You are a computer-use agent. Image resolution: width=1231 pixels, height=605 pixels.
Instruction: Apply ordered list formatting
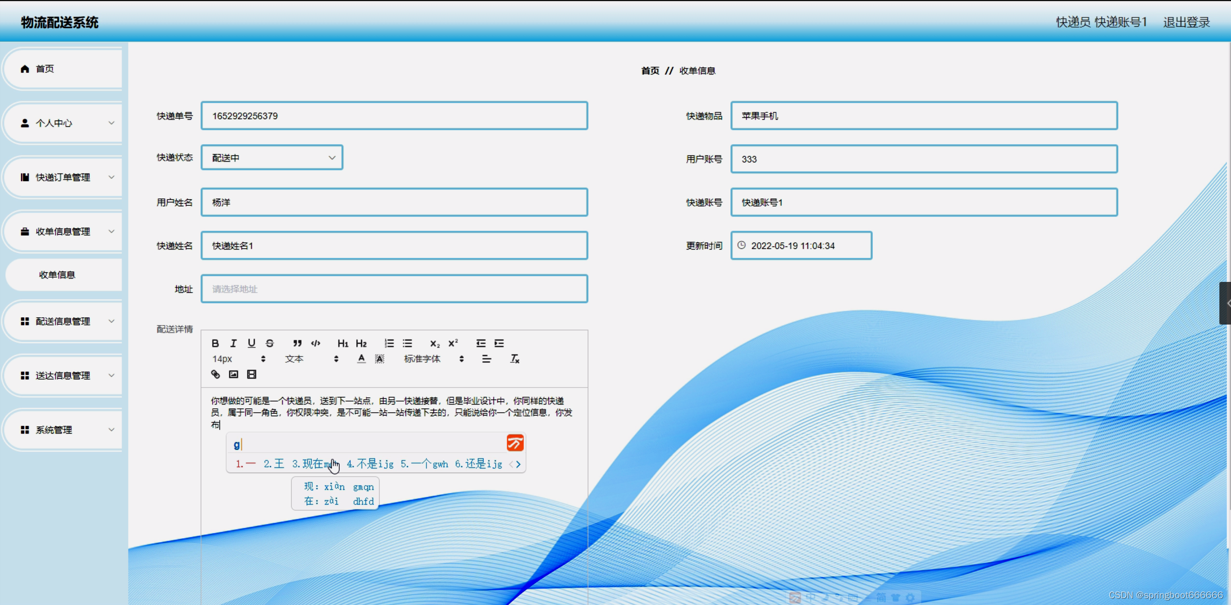389,343
